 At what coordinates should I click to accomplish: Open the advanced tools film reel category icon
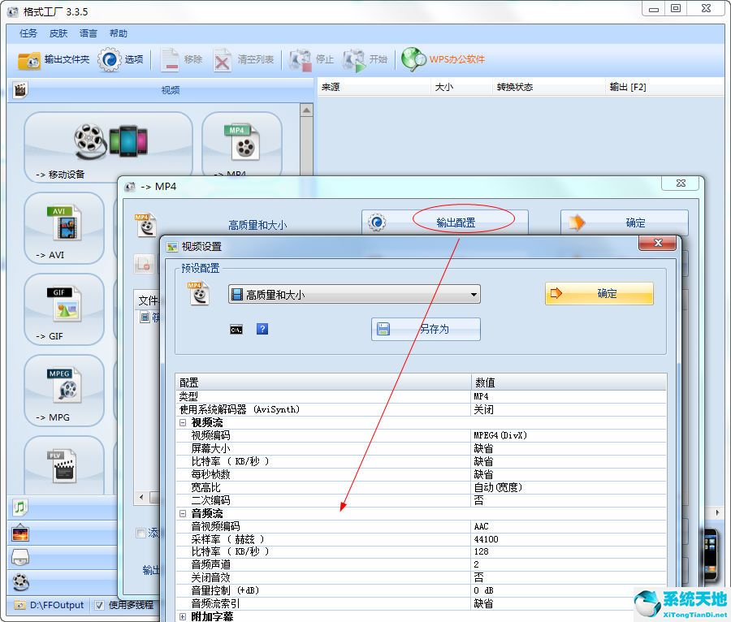pos(21,582)
